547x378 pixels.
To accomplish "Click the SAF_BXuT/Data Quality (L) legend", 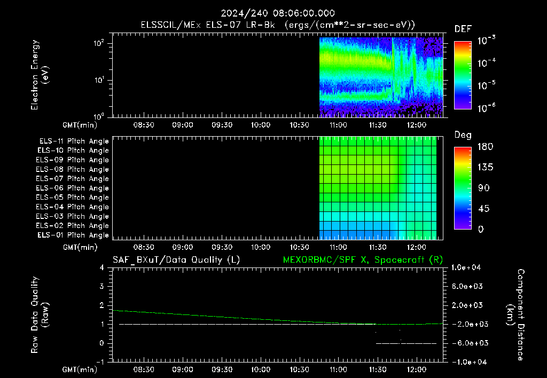I will [x=176, y=260].
